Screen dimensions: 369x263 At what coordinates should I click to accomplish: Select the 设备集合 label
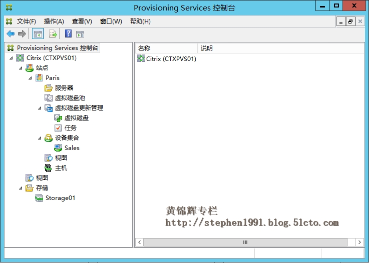(x=67, y=138)
